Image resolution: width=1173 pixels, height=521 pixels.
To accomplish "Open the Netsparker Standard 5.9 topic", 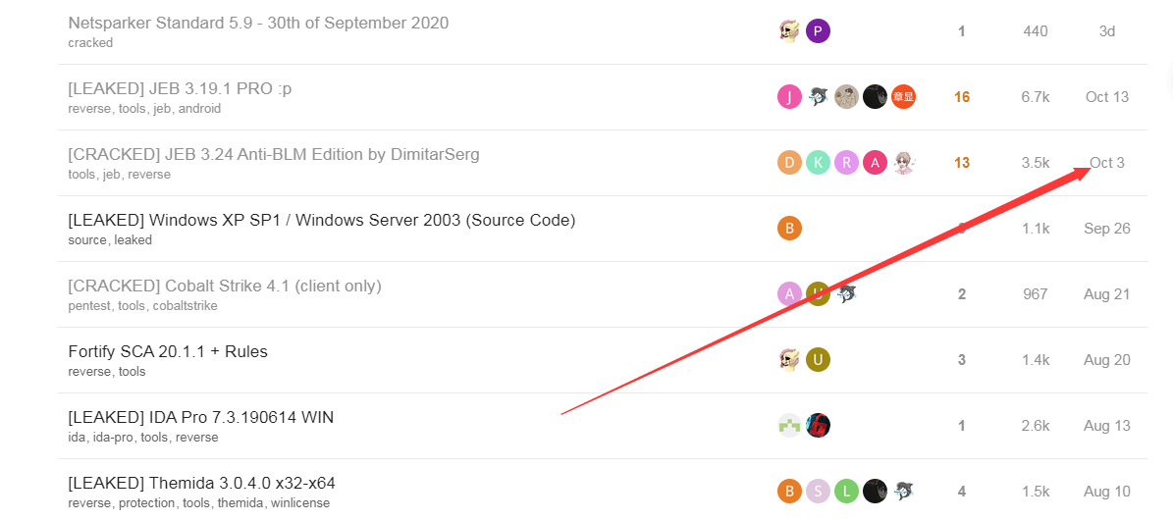I will click(258, 24).
